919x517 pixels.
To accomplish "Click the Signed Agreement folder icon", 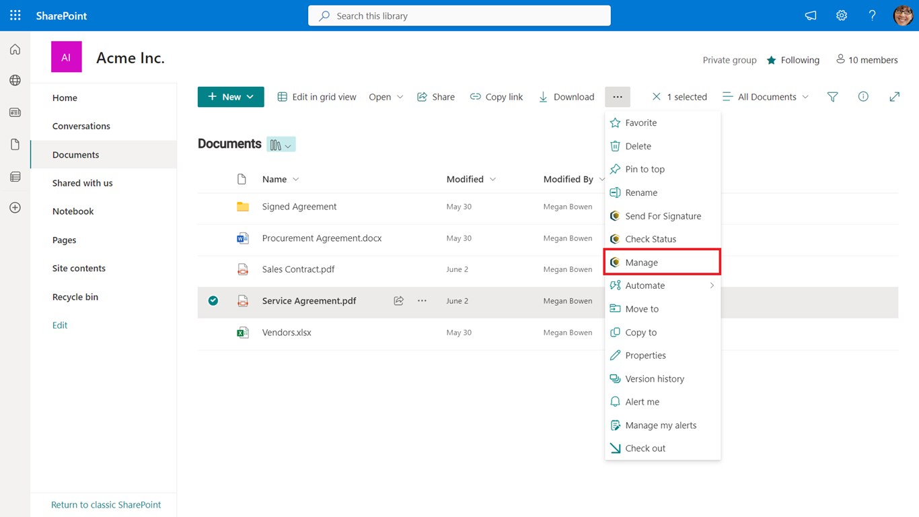I will [243, 207].
